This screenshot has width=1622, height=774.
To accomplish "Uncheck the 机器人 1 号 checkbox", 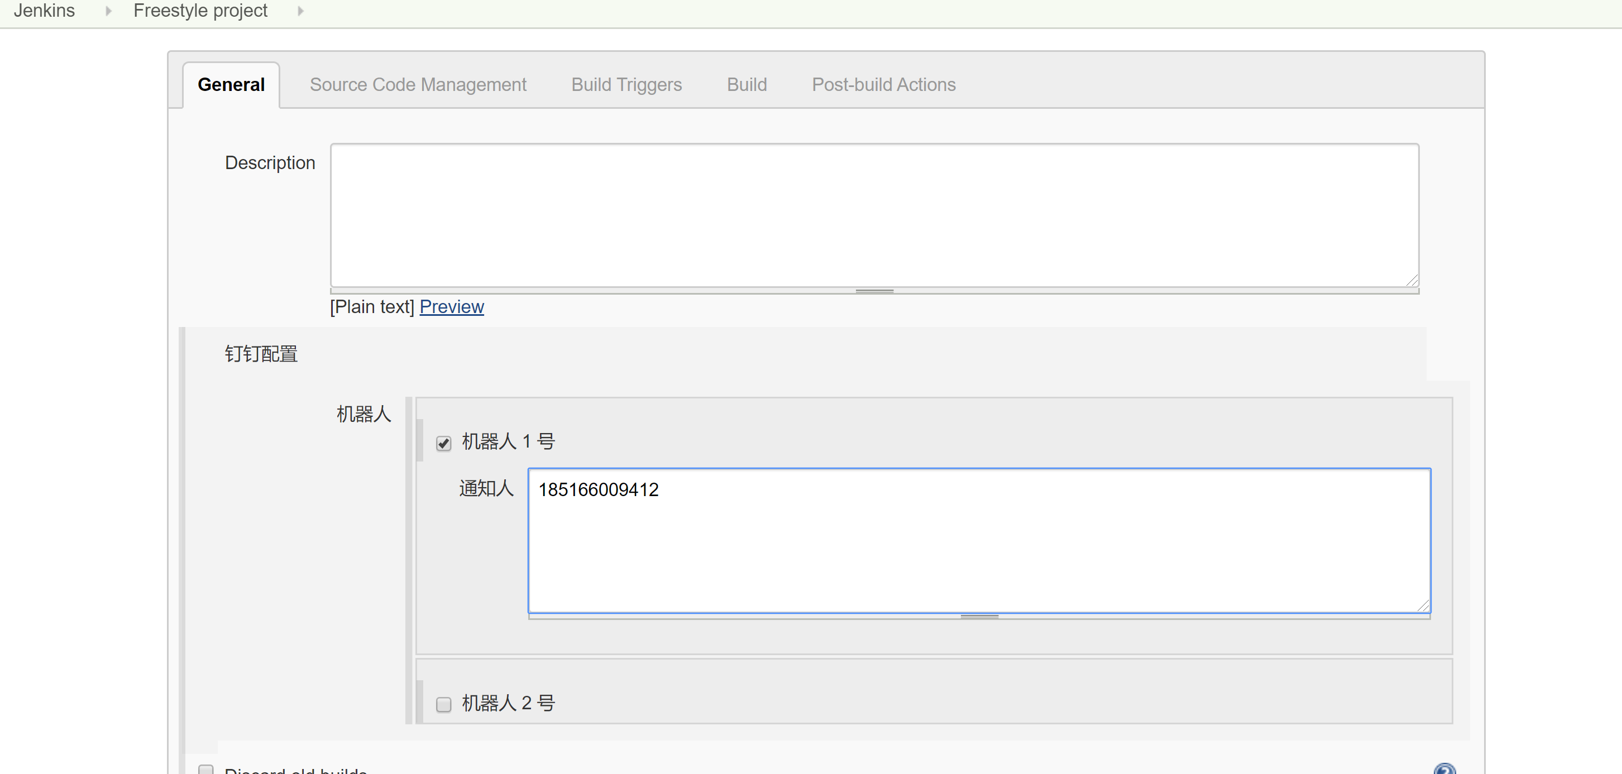I will (443, 443).
